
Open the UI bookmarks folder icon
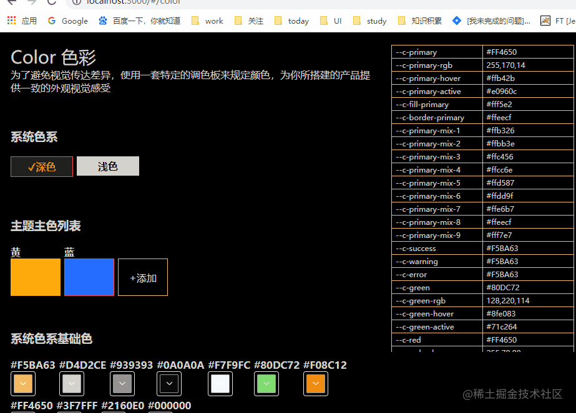click(324, 21)
